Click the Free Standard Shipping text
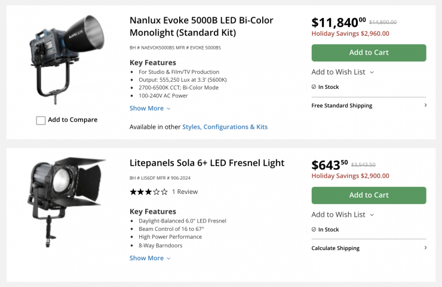Viewport: 442px width, 287px height. (342, 106)
